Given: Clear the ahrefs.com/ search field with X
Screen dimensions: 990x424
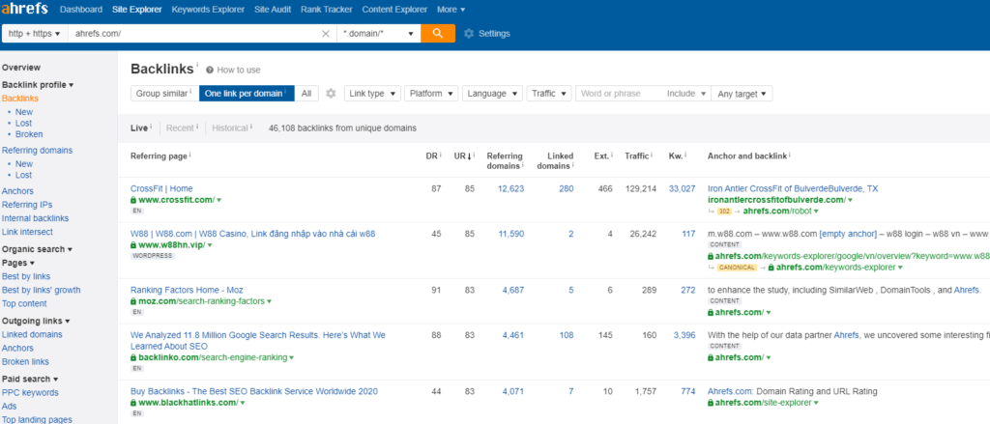Looking at the screenshot, I should click(326, 34).
